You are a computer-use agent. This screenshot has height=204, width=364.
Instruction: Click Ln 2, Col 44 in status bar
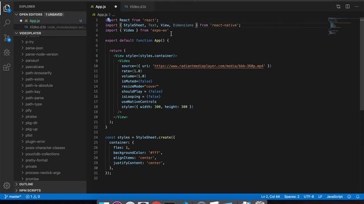click(x=270, y=197)
